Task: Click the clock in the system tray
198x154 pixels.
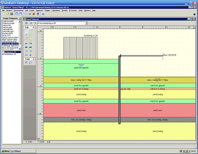Action: (x=193, y=151)
